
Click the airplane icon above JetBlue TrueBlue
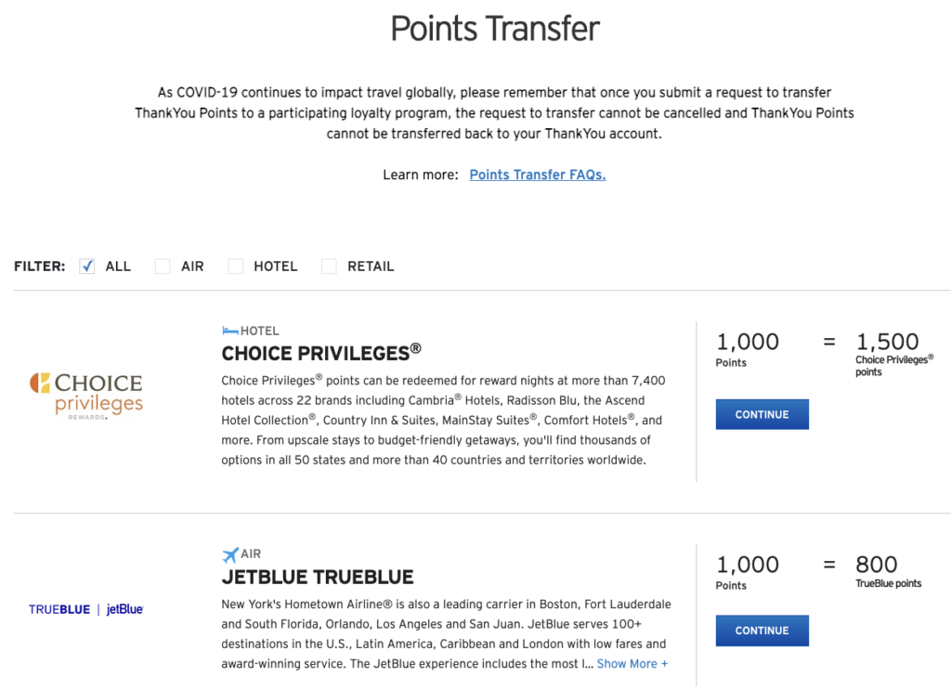230,554
